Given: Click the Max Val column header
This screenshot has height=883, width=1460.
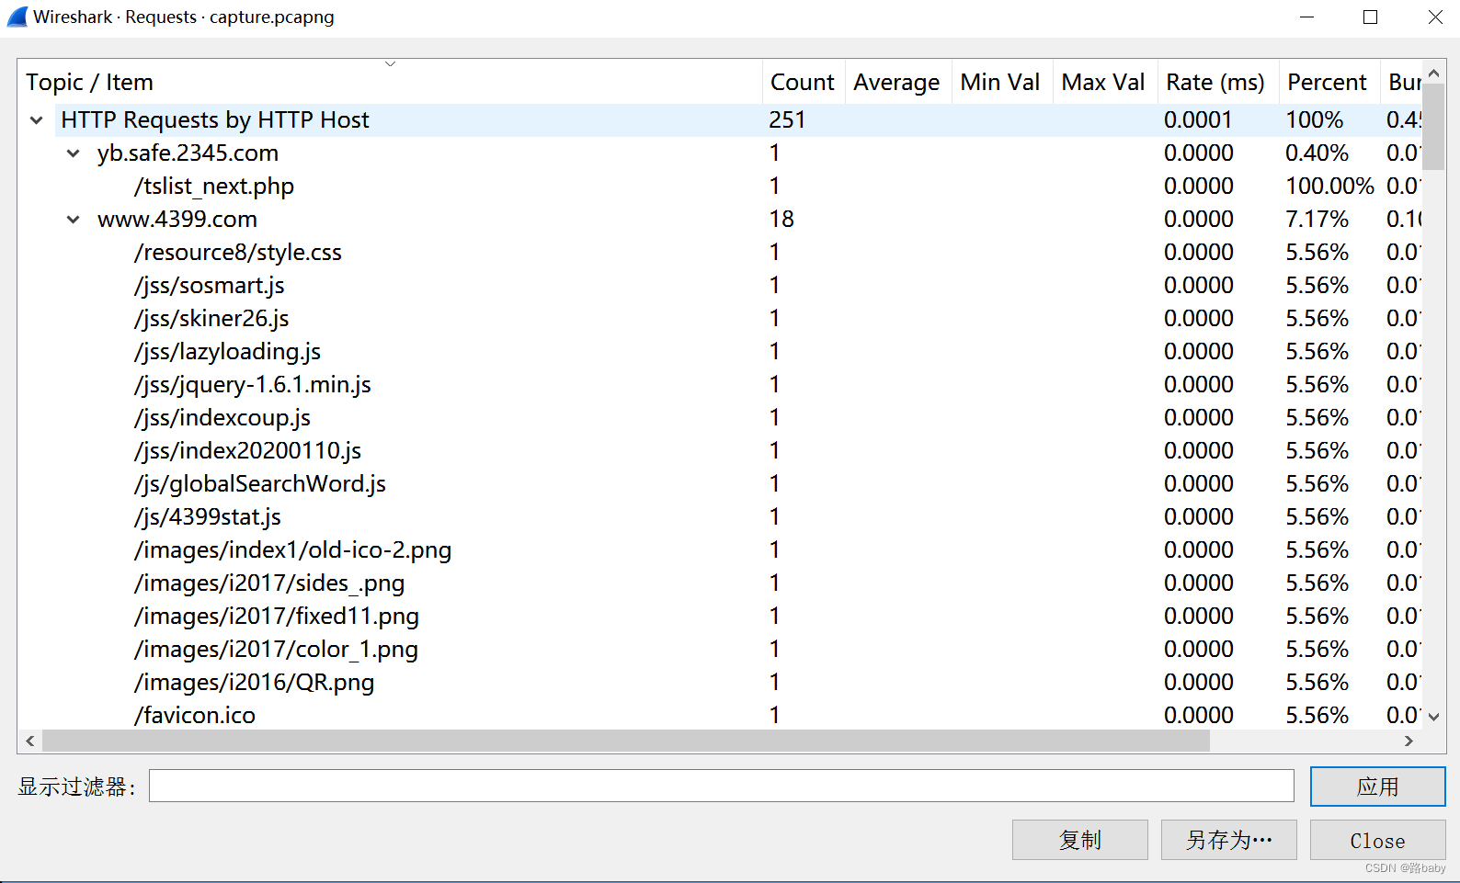Looking at the screenshot, I should (1104, 82).
